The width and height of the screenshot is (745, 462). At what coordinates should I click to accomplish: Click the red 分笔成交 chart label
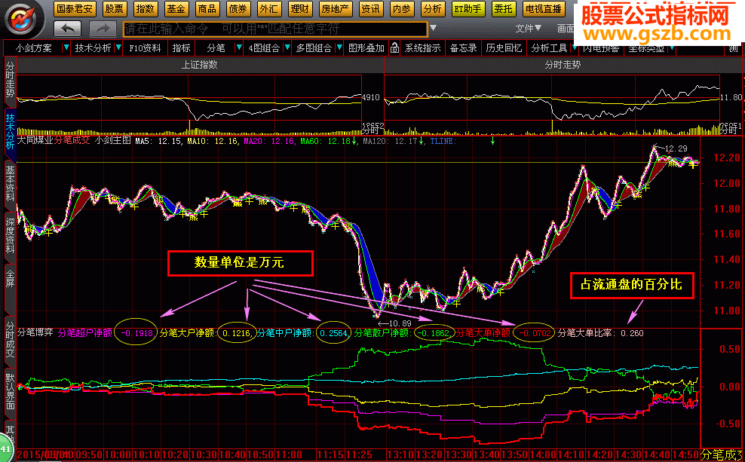[x=72, y=140]
